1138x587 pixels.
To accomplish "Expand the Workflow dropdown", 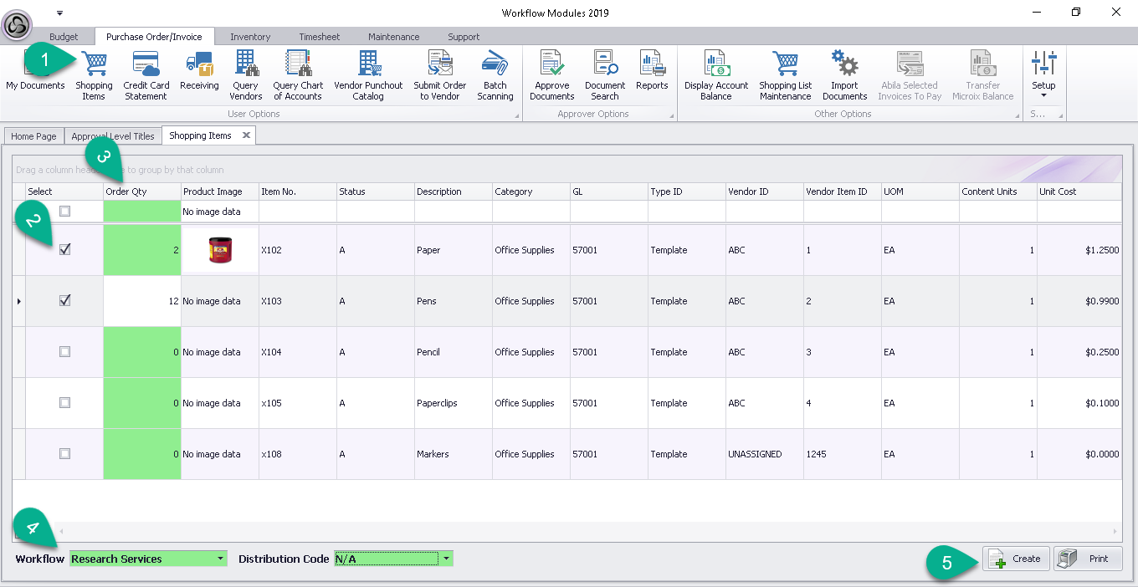I will pyautogui.click(x=220, y=559).
